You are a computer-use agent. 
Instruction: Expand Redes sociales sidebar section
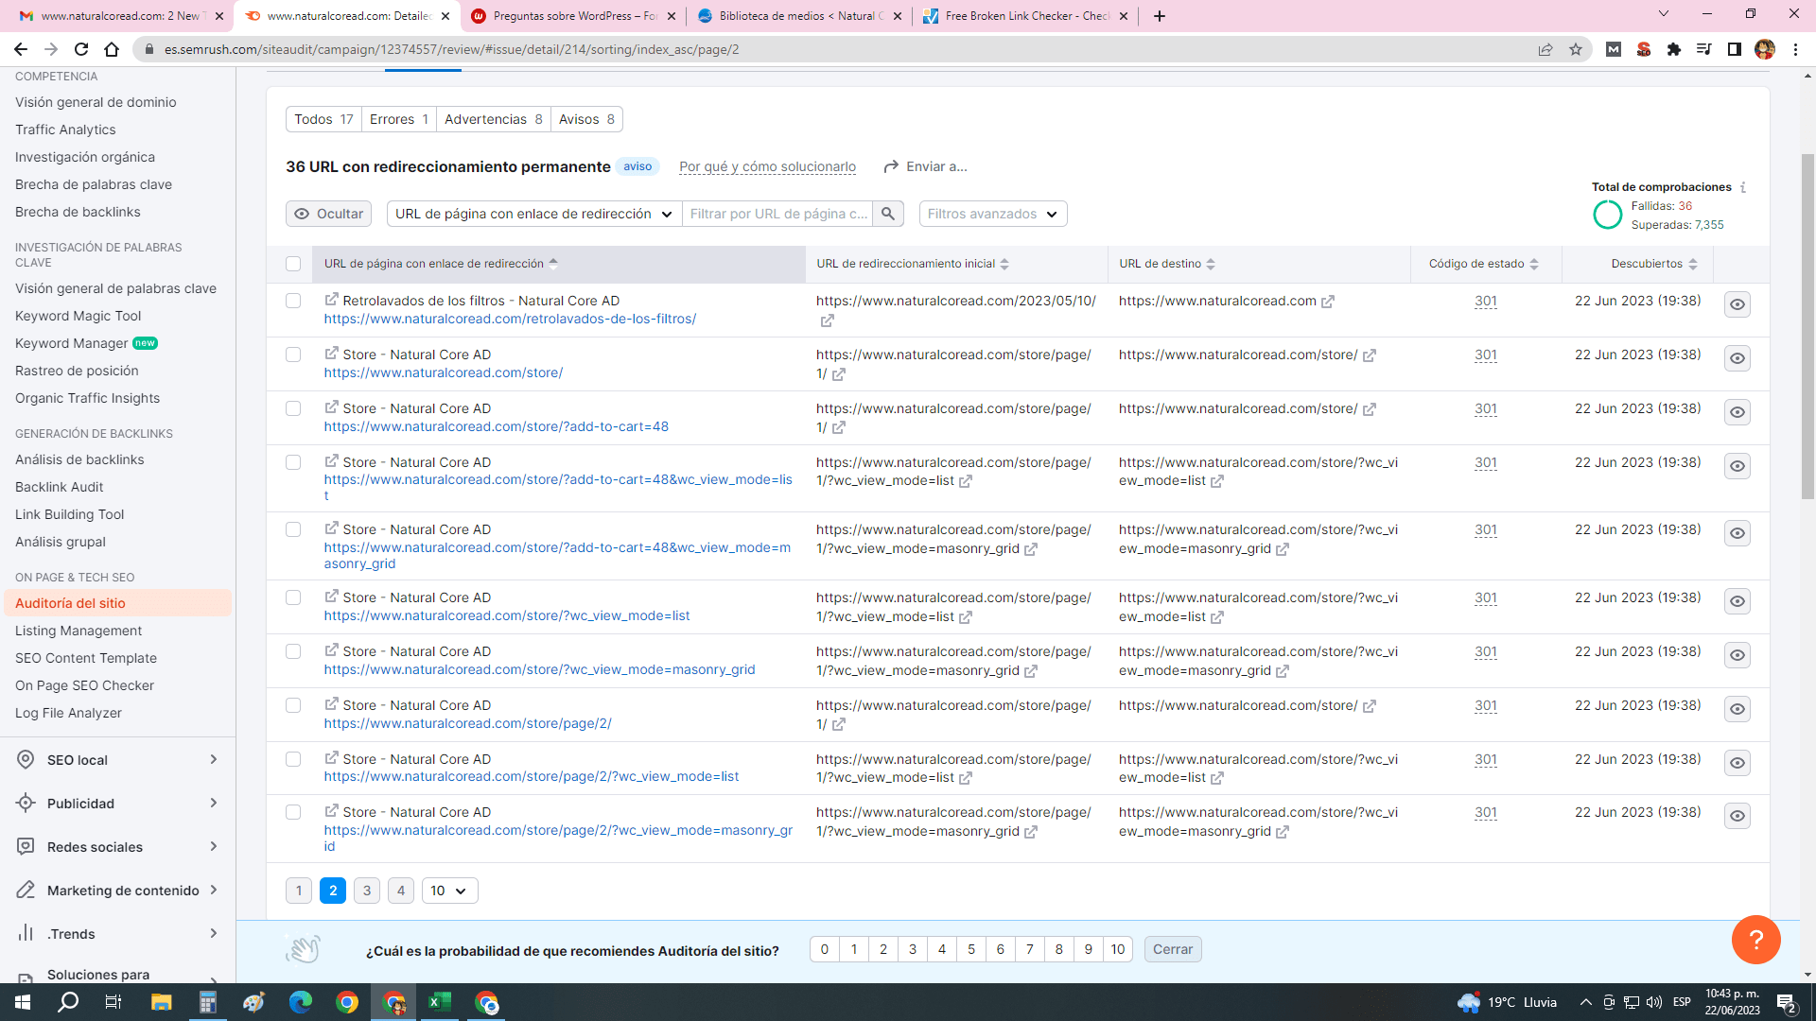pos(117,847)
